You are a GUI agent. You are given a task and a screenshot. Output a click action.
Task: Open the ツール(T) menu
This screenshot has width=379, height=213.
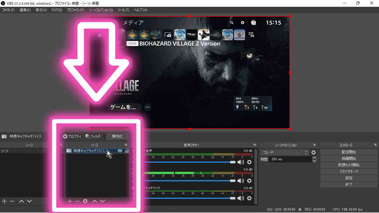[123, 10]
